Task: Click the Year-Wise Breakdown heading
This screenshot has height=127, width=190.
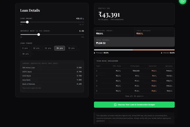Action: (107, 61)
